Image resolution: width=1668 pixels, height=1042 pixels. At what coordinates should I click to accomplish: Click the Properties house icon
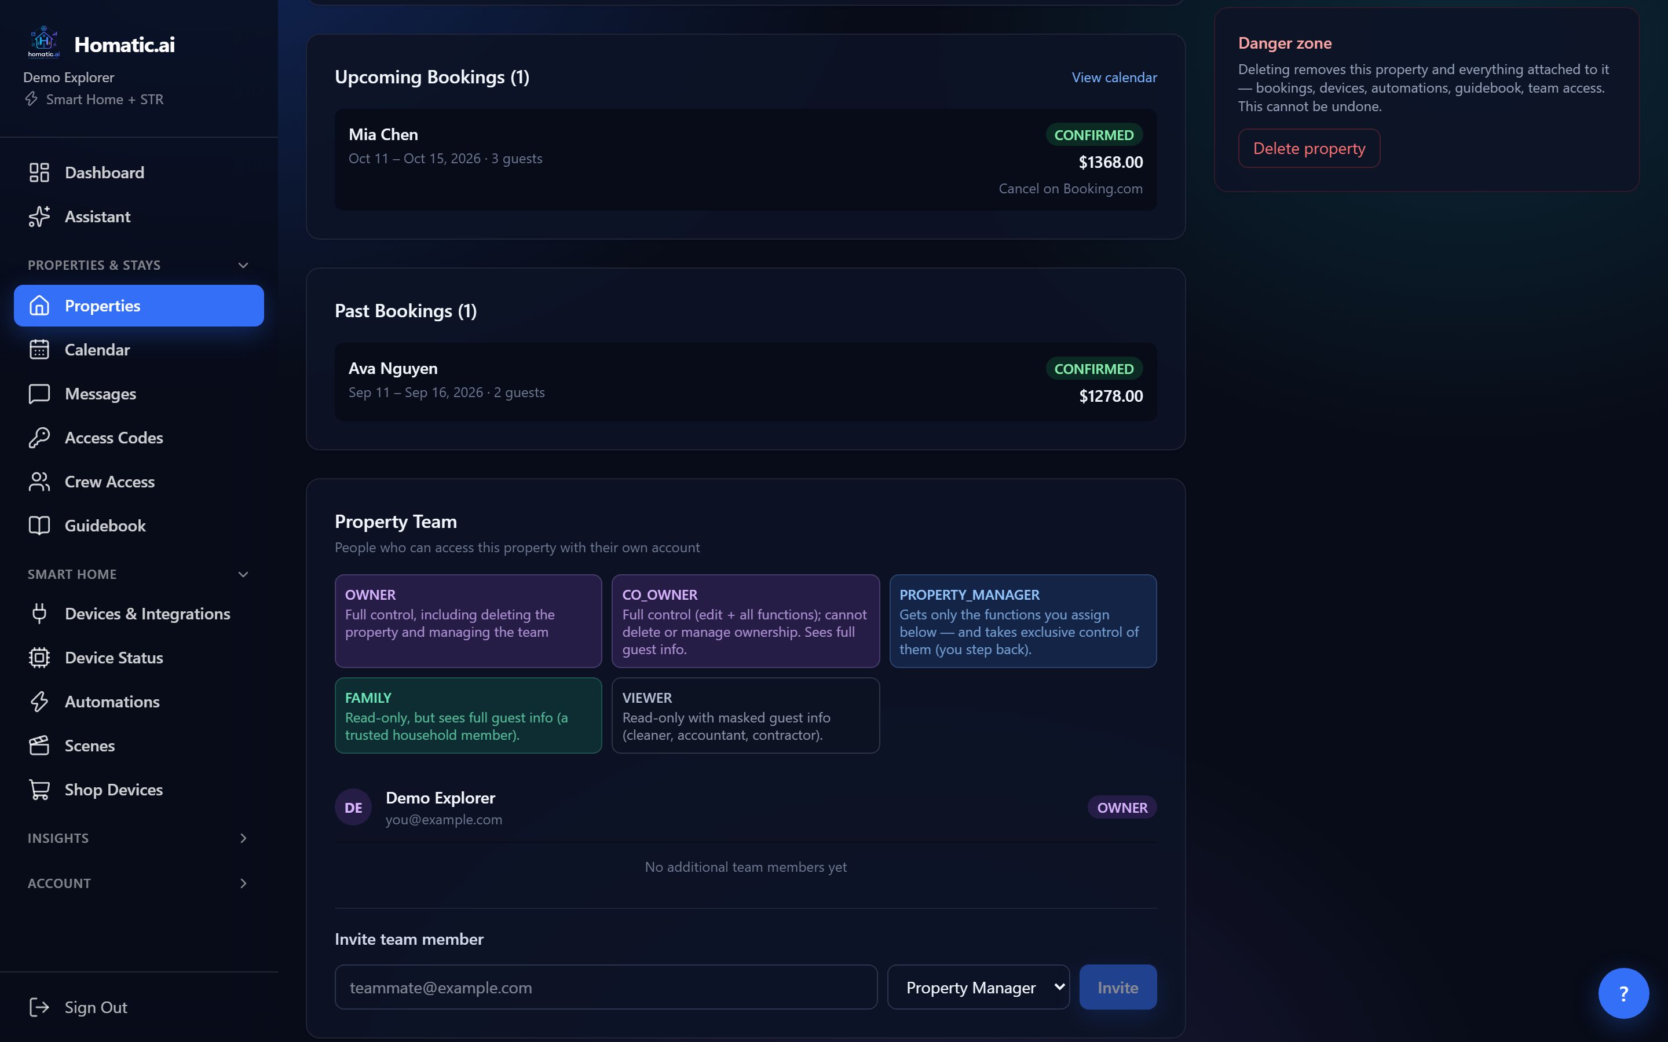(39, 305)
